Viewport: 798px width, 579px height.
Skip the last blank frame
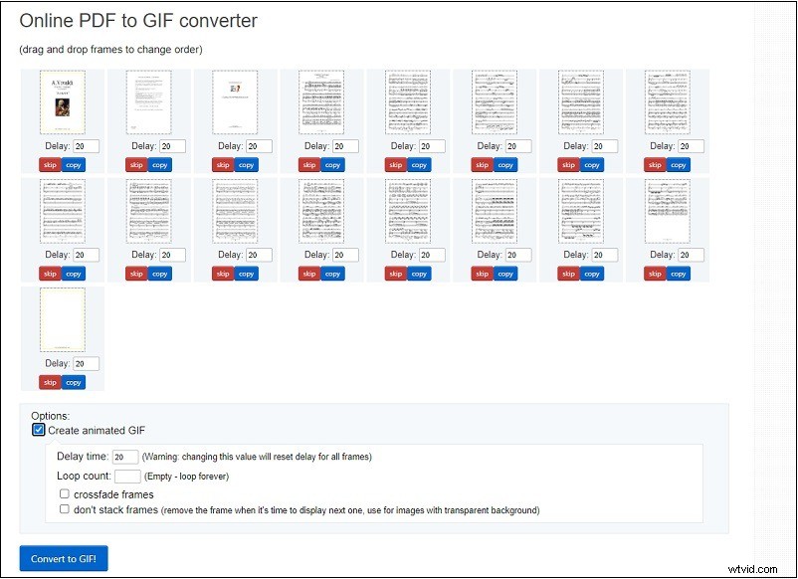(x=50, y=382)
